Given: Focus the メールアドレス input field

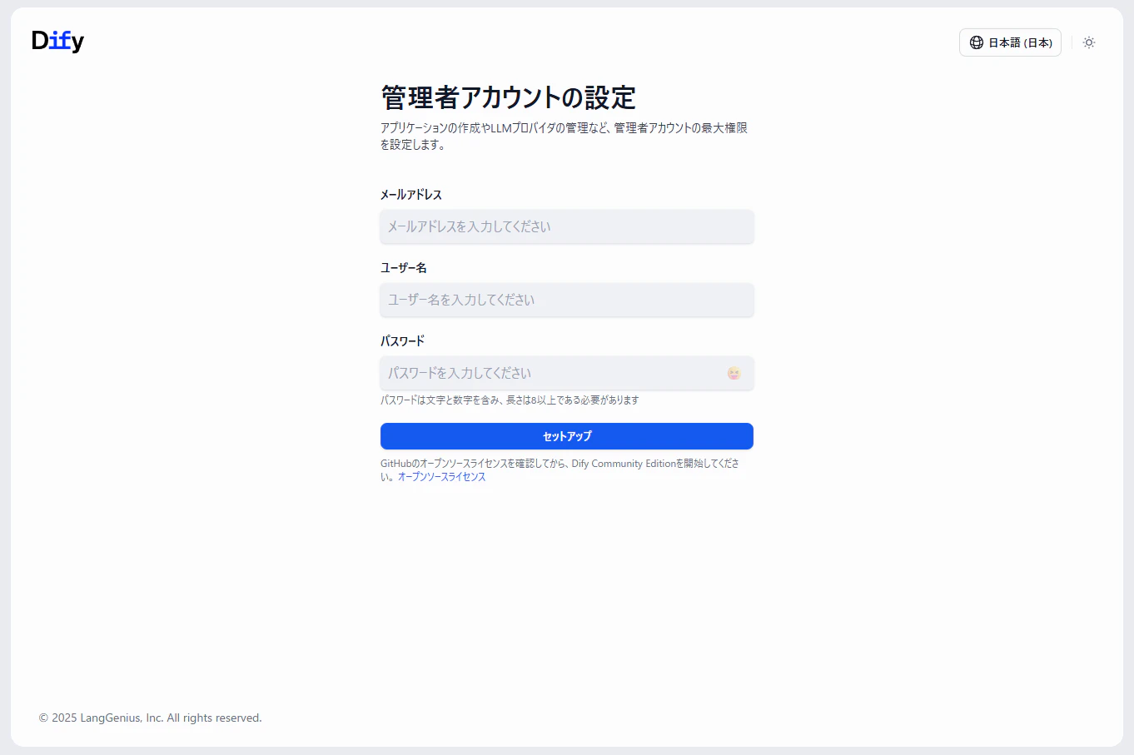Looking at the screenshot, I should point(567,226).
